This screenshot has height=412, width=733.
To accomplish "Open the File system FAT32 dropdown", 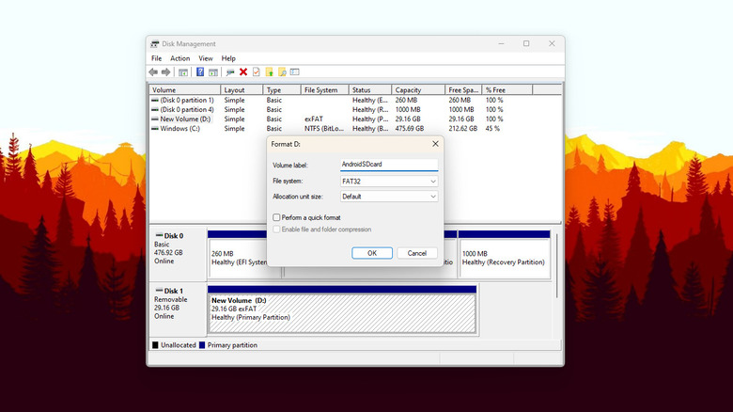I will tap(389, 181).
